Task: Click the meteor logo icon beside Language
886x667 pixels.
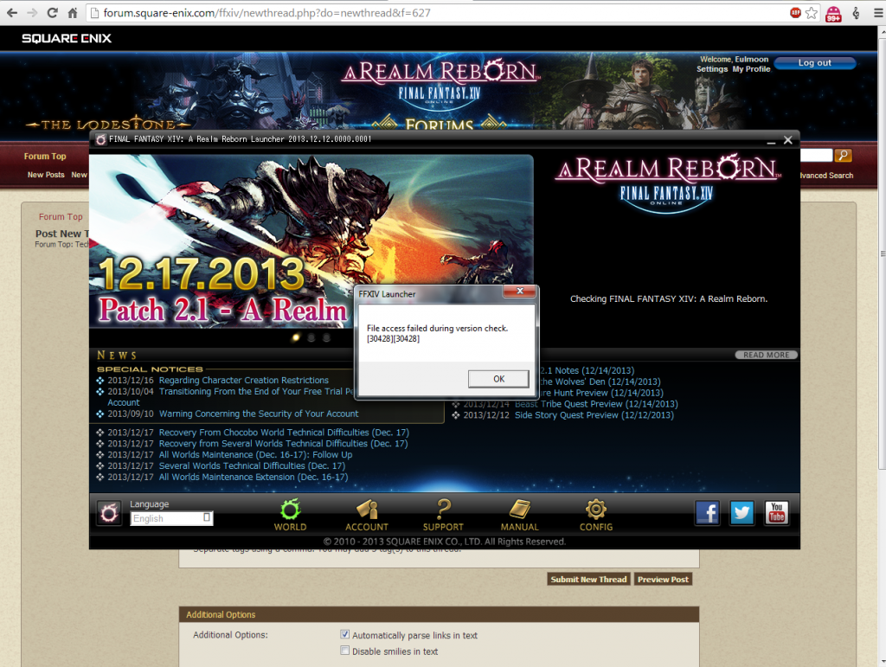Action: (x=108, y=513)
